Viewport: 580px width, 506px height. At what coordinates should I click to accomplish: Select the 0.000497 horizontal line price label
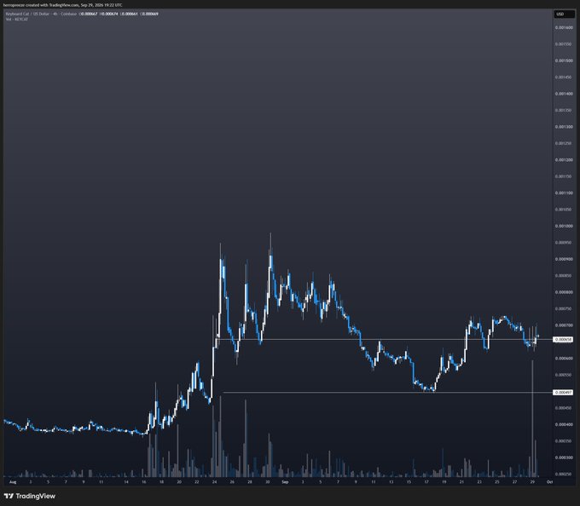click(x=563, y=392)
